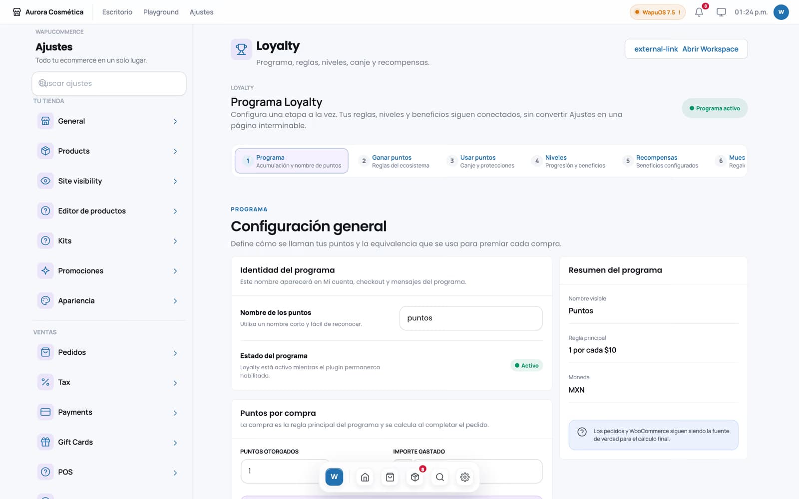Click the Tax percent icon
The width and height of the screenshot is (799, 499).
pos(45,382)
